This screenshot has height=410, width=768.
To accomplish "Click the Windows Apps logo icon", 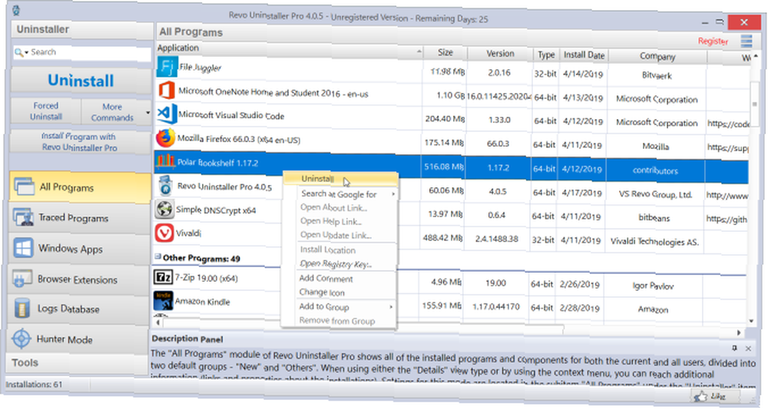I will 23,248.
